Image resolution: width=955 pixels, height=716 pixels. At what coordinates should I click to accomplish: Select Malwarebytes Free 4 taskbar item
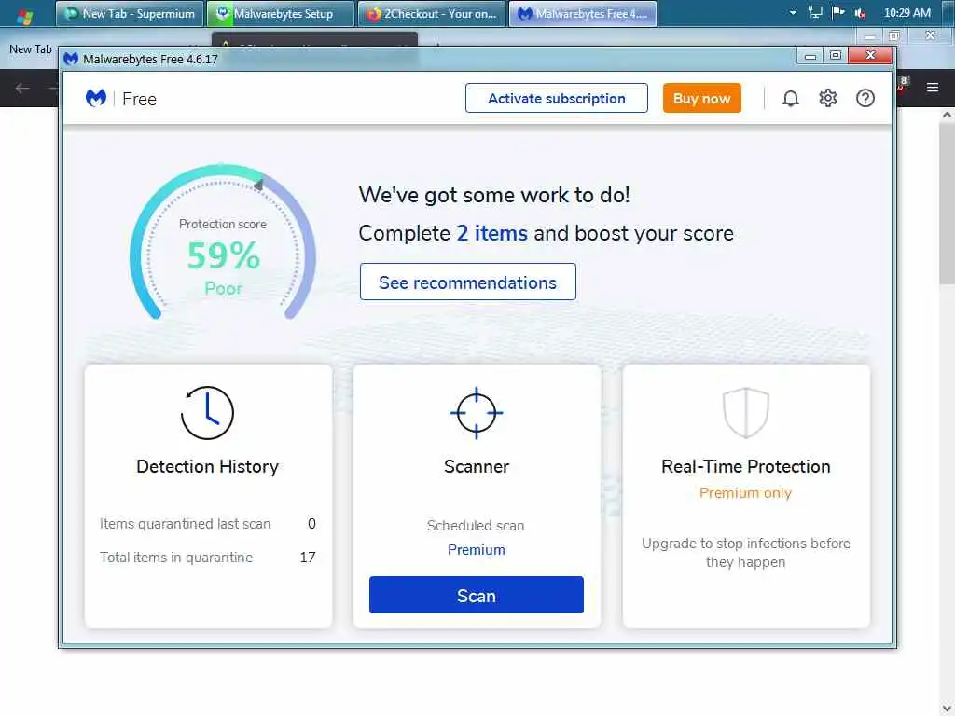pyautogui.click(x=583, y=13)
